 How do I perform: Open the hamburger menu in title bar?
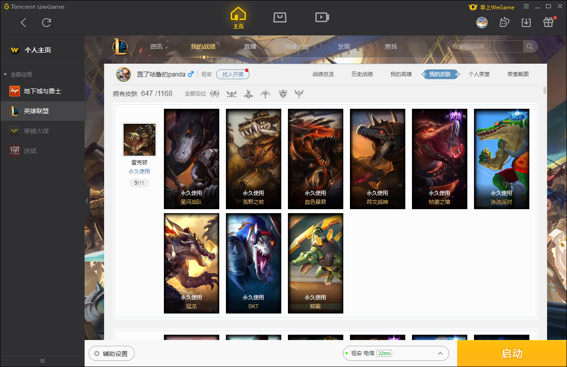tap(526, 7)
